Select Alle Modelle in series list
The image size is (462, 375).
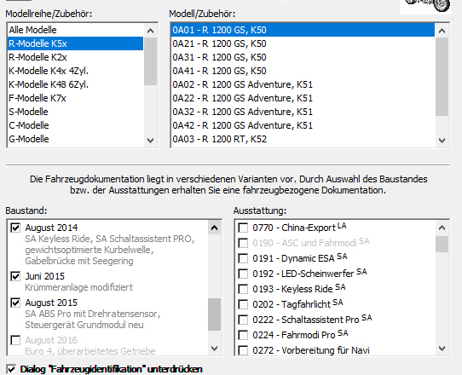tap(75, 30)
